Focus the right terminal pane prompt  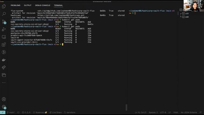(135, 13)
